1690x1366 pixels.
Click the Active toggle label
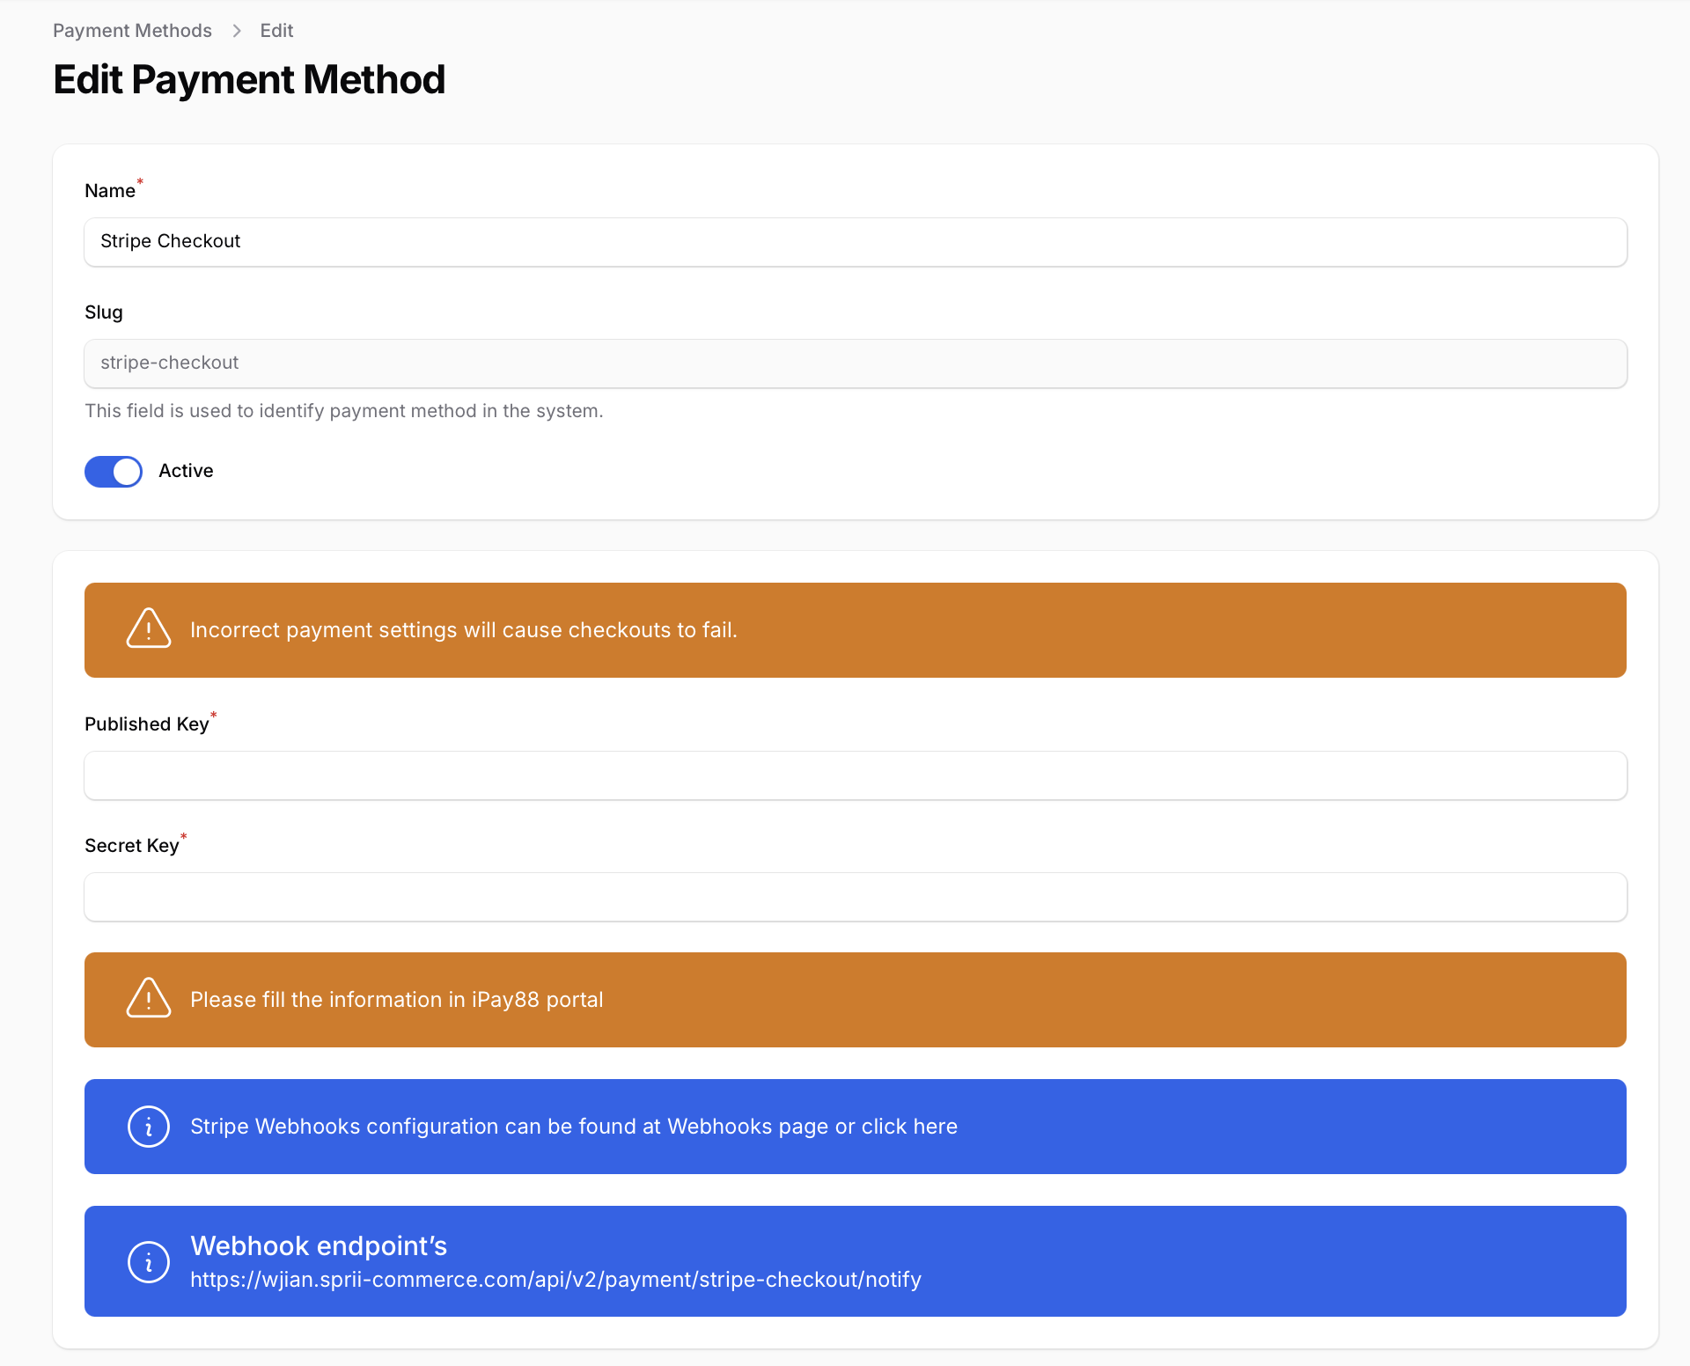coord(186,471)
